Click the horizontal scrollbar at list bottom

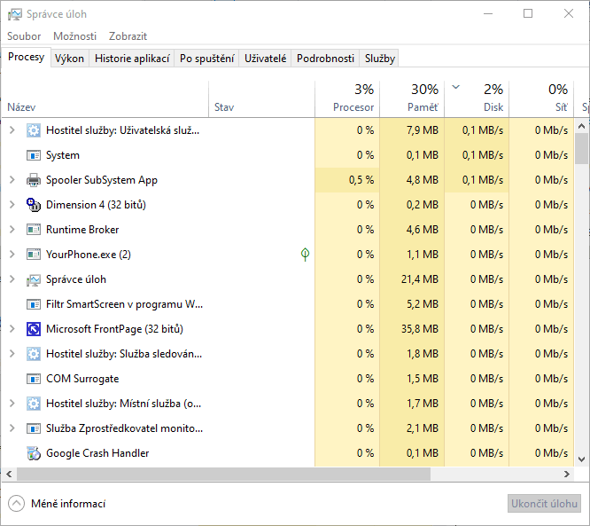pos(266,475)
